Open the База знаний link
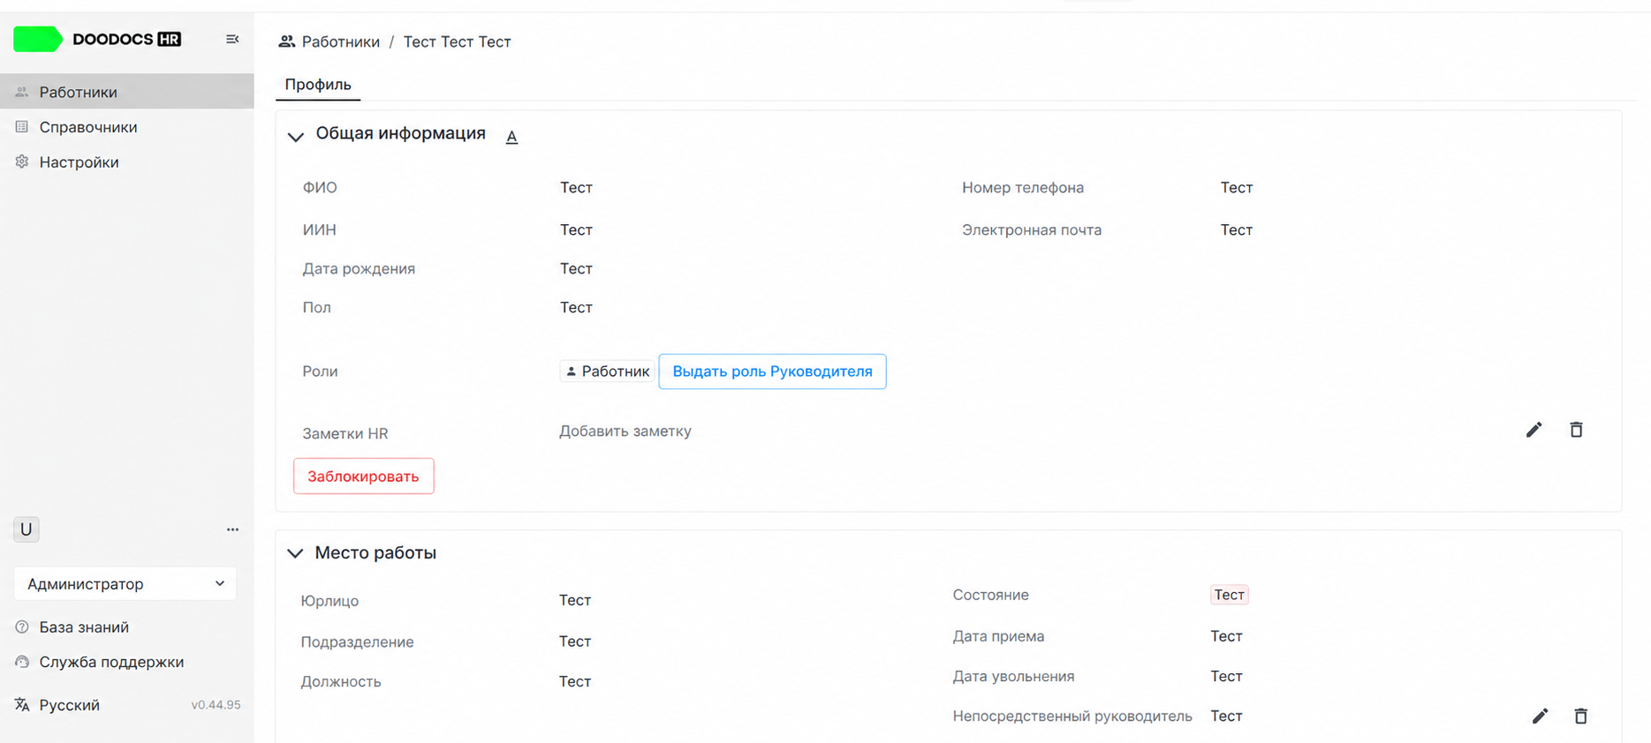 (x=84, y=627)
